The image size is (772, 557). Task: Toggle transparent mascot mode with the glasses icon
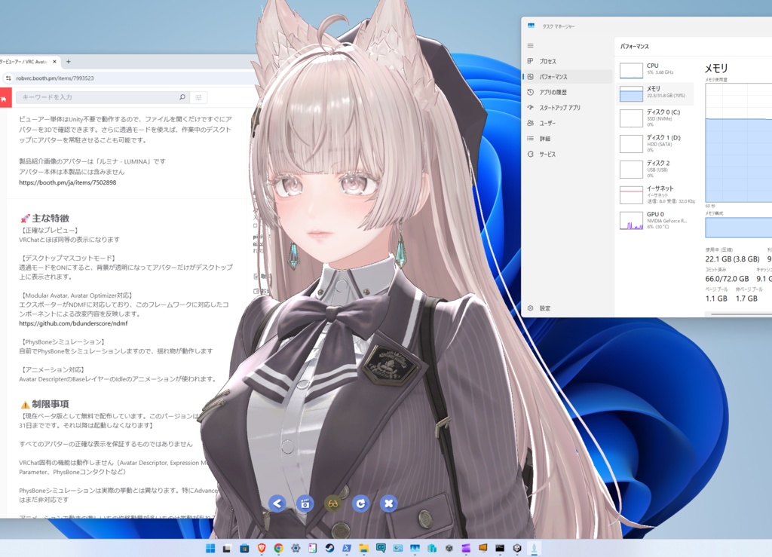pyautogui.click(x=332, y=503)
